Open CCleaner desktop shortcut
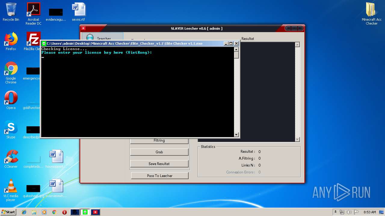Screen dimensions: 385x216 click(11, 159)
